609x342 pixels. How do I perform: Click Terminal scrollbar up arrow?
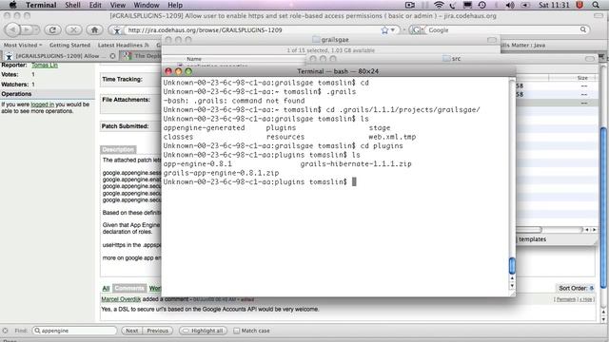point(512,278)
